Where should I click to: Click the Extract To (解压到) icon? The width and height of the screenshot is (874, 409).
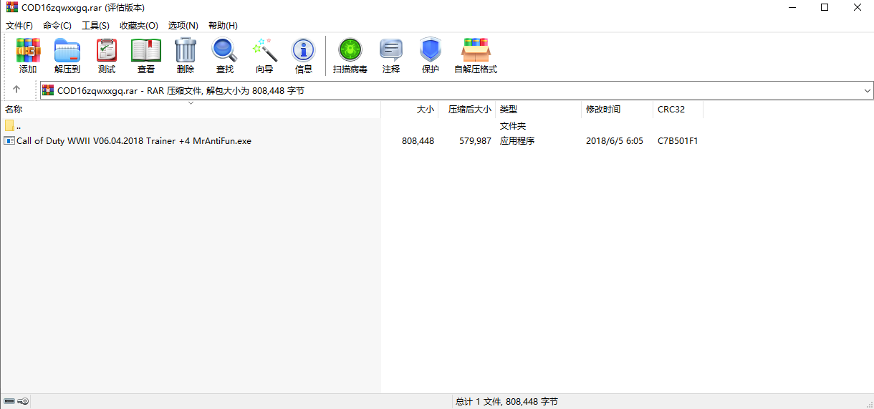(x=67, y=56)
